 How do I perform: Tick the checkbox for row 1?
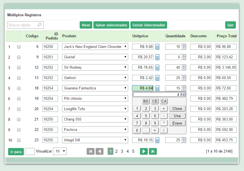coord(19,47)
